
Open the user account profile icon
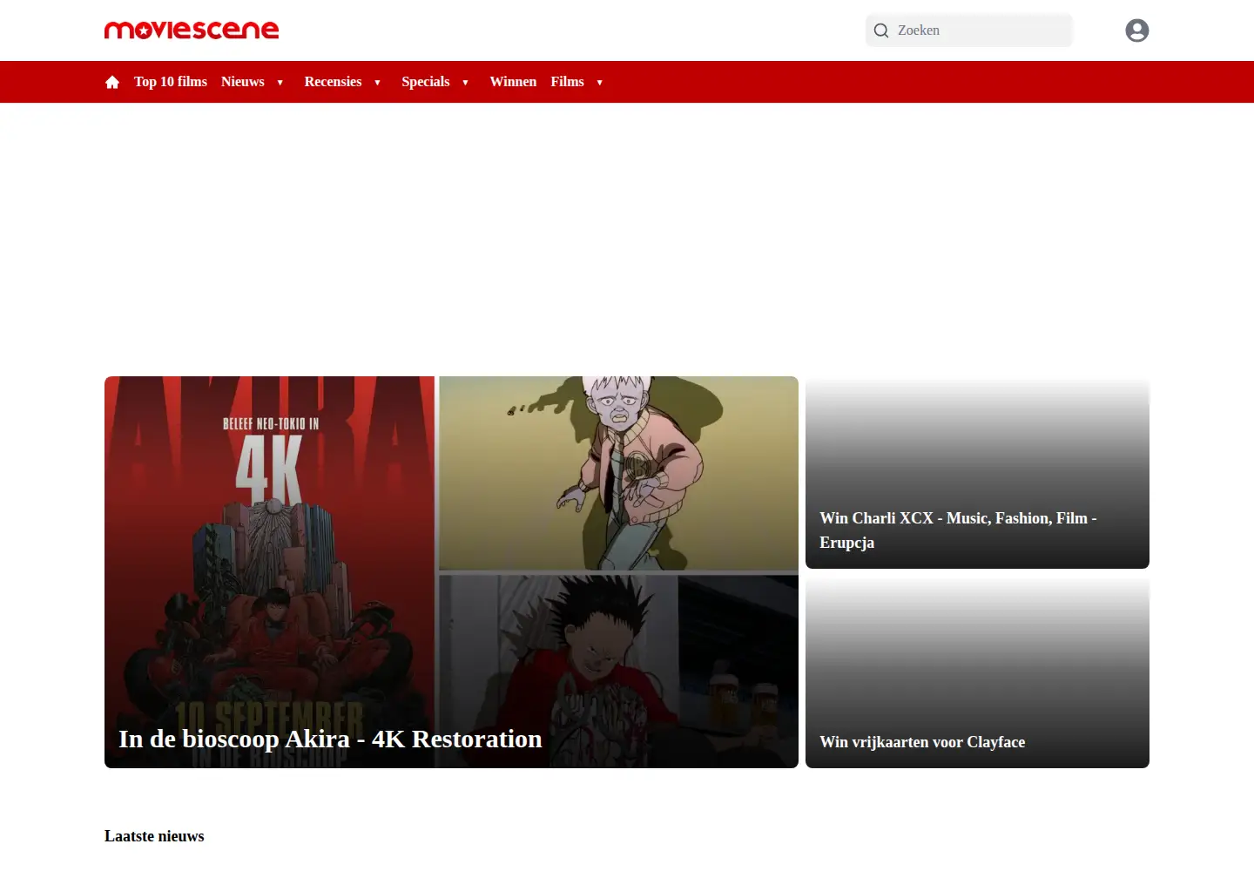[x=1136, y=30]
